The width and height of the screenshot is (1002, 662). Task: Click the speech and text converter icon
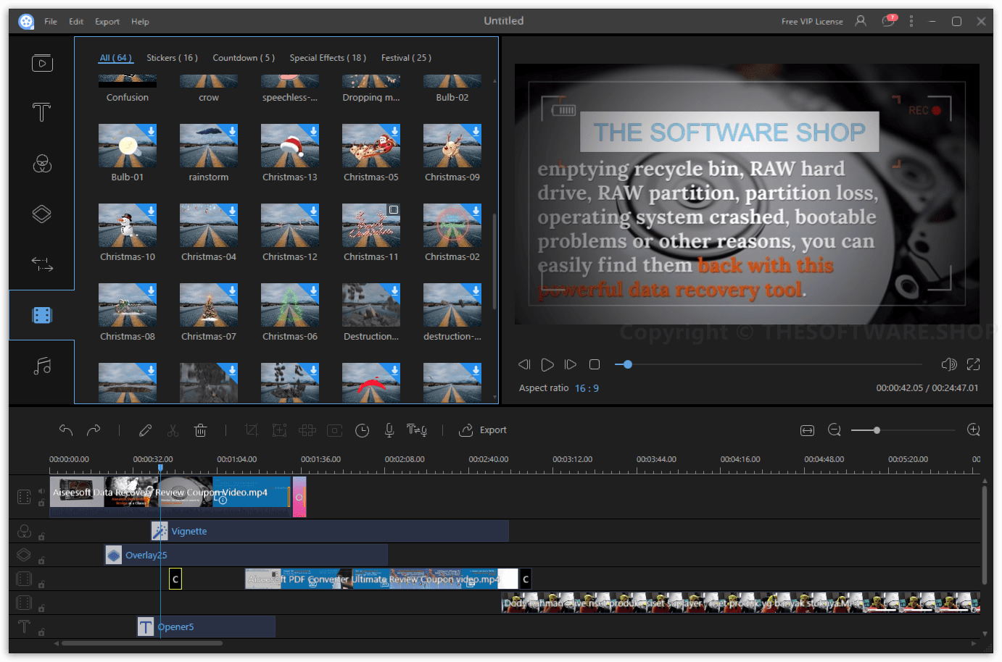(417, 430)
